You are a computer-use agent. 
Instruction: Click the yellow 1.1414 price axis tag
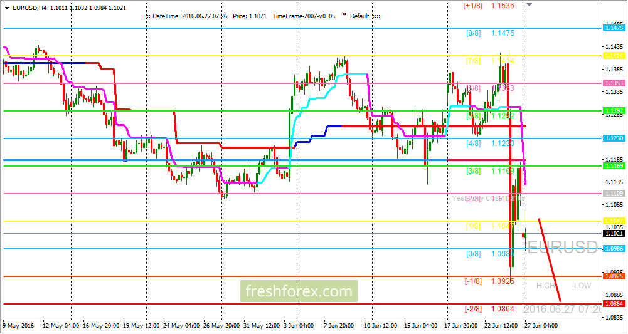[x=614, y=56]
